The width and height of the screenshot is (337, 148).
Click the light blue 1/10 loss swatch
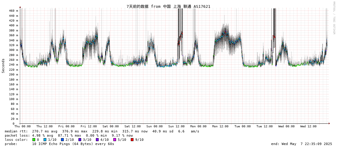[x=45, y=140]
